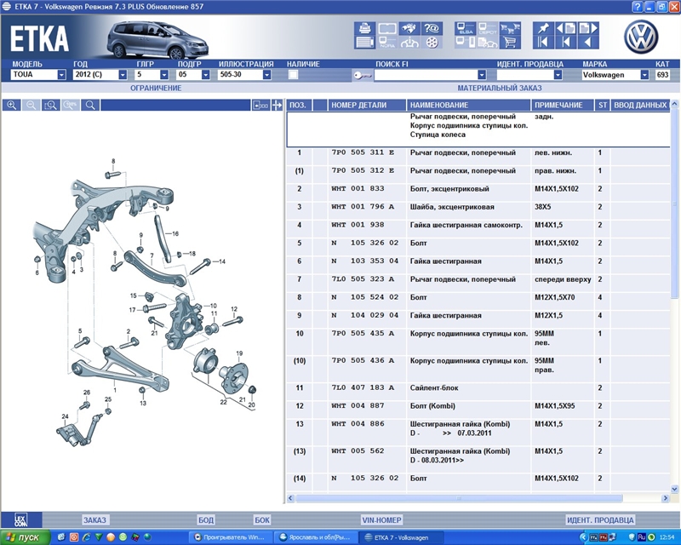Open the пуск Start button
The image size is (681, 545).
pos(26,537)
